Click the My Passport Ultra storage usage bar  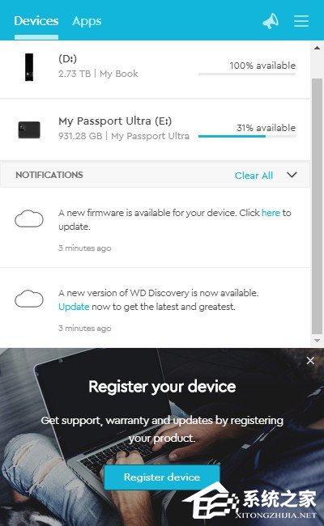[x=247, y=137]
